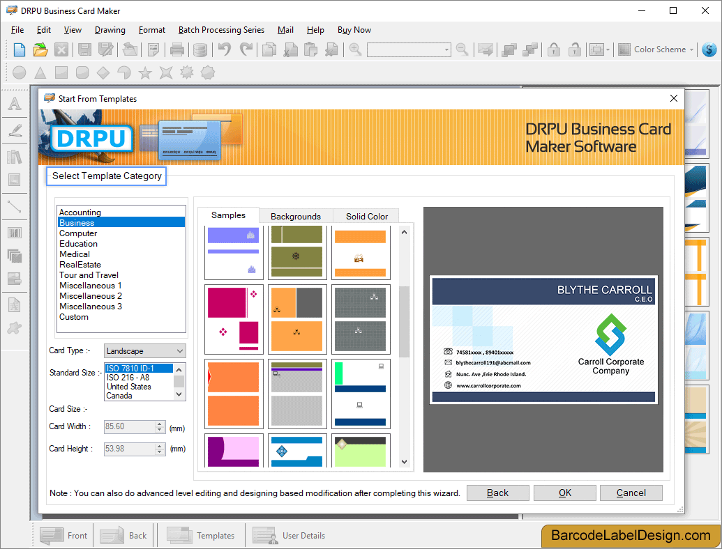Select Landscape from the Card Type dropdown
This screenshot has width=722, height=549.
tap(144, 350)
